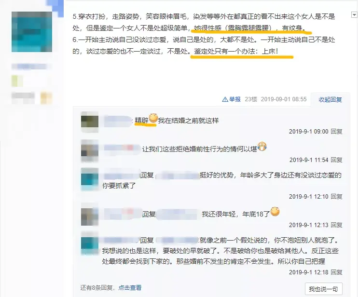Reply to the 09:00 comment
The height and width of the screenshot is (297, 358).
click(x=337, y=132)
